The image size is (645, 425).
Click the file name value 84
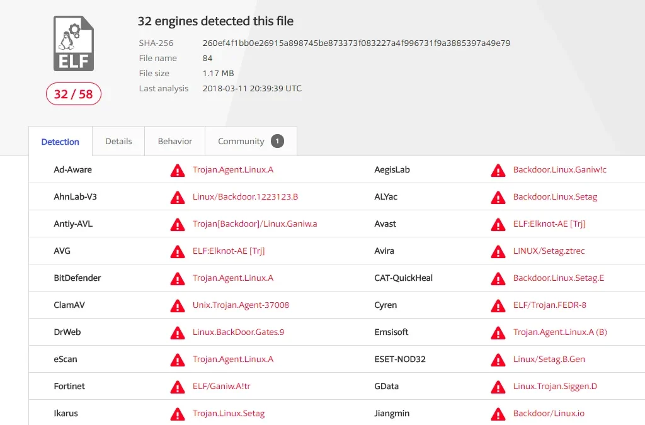coord(207,59)
